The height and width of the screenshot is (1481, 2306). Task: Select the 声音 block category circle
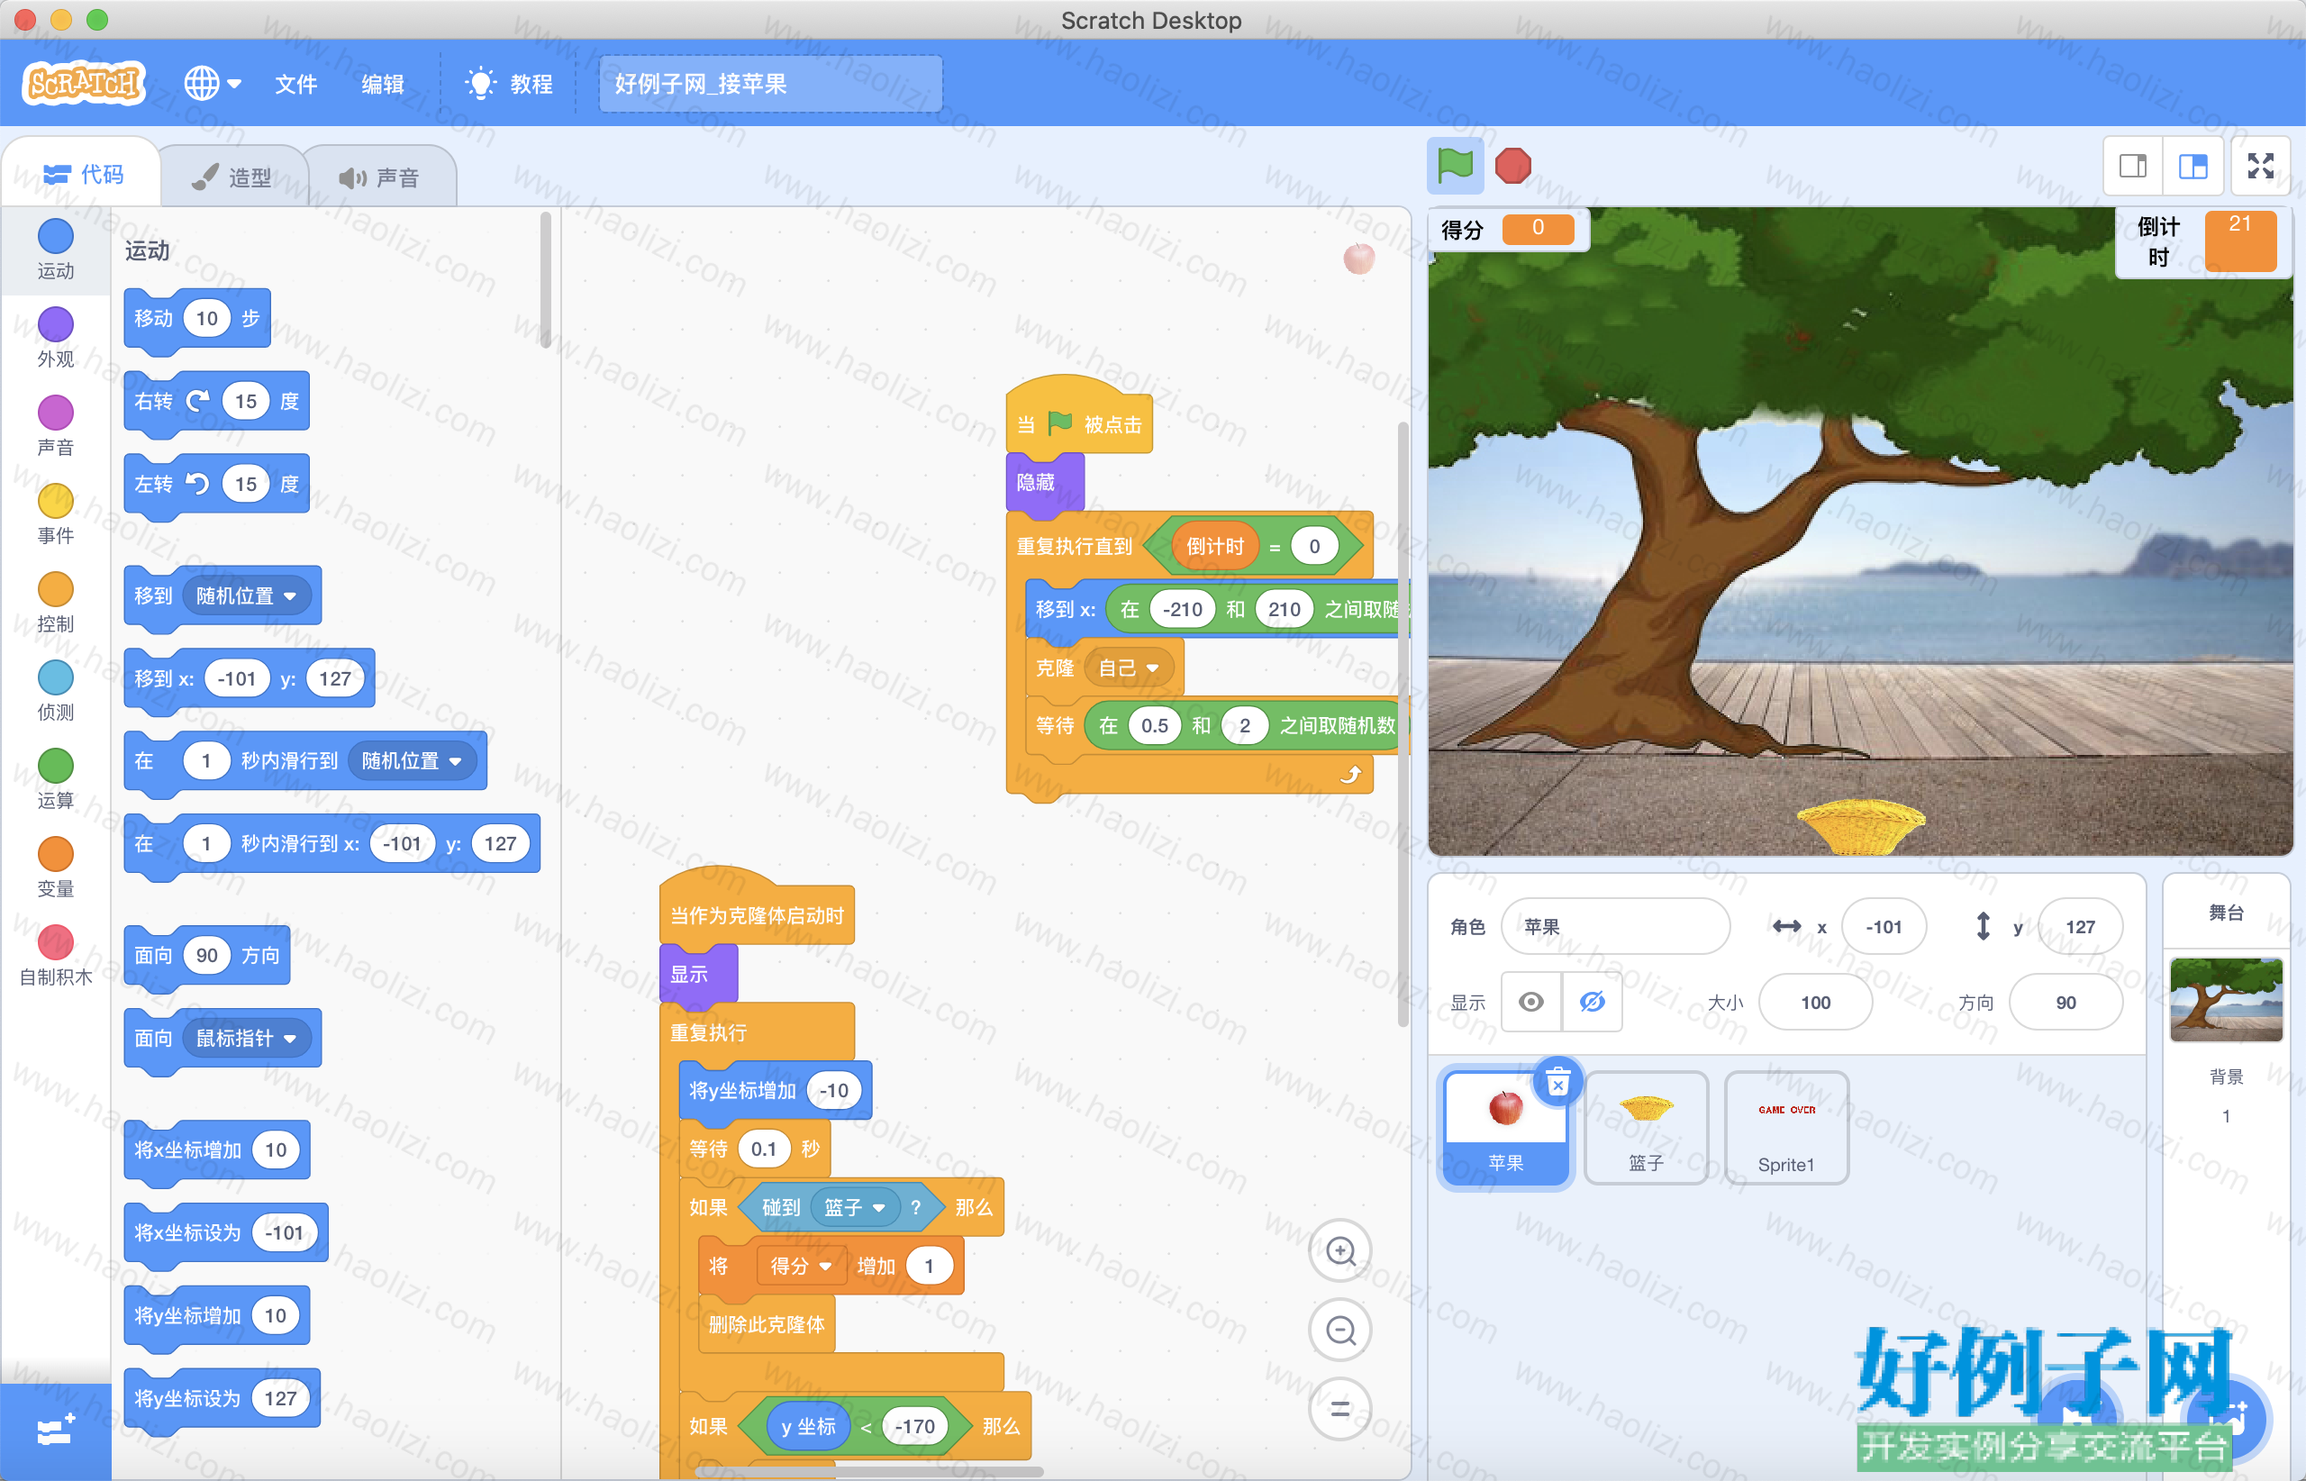56,413
